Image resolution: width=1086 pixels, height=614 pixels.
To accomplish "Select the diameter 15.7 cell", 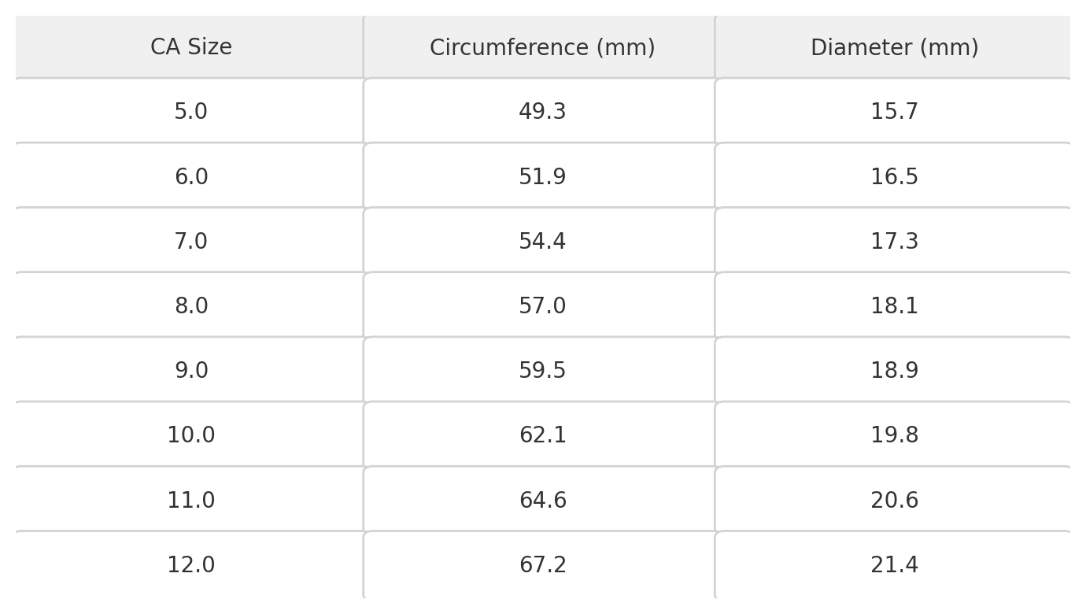I will pos(894,112).
